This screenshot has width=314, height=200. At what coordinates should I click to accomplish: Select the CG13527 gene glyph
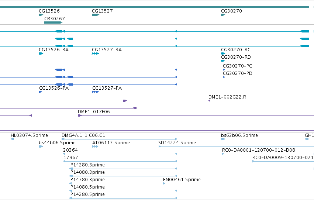[x=96, y=15]
